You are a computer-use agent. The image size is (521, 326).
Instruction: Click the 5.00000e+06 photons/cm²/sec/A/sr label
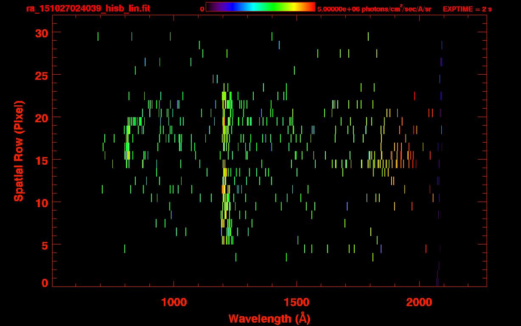point(374,9)
